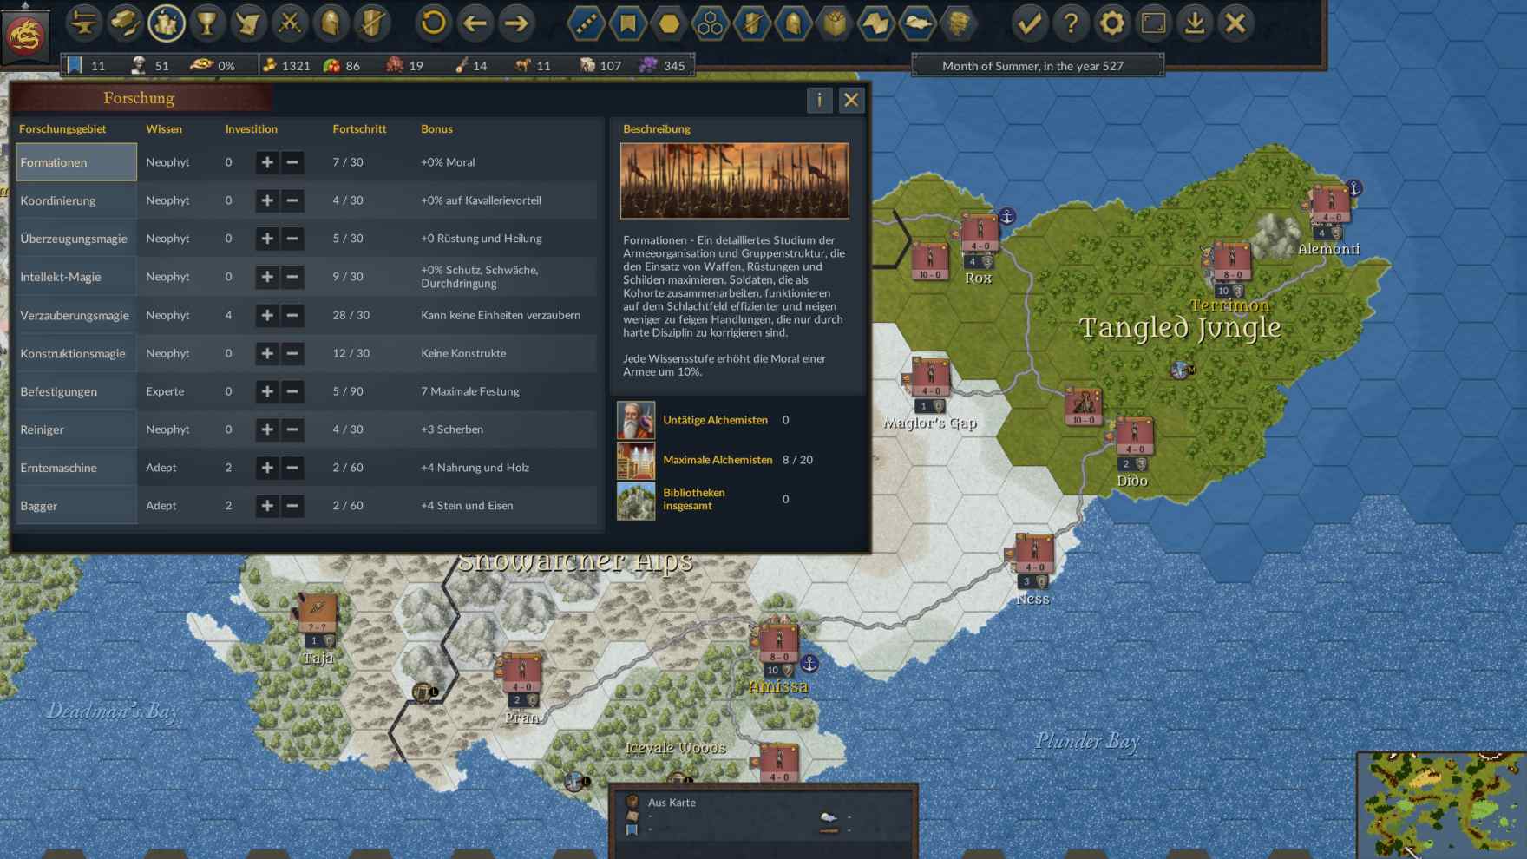This screenshot has width=1527, height=859.
Task: Open the scroll and quill icon
Action: click(x=248, y=23)
